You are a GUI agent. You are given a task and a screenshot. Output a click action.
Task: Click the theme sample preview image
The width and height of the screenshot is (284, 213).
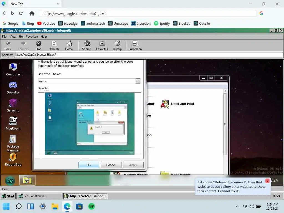[x=90, y=124]
